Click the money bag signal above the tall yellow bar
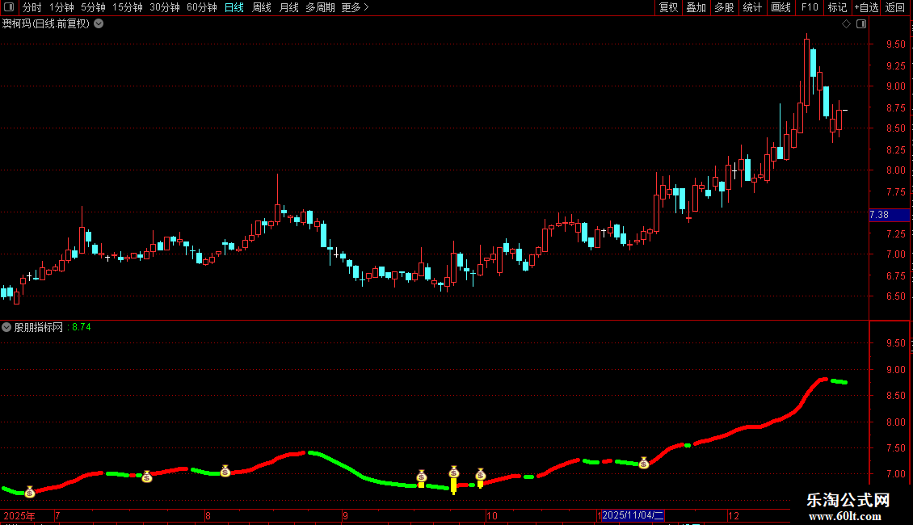The width and height of the screenshot is (913, 525). click(x=454, y=472)
